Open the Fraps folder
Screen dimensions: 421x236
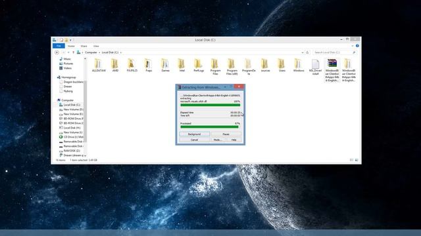(149, 66)
